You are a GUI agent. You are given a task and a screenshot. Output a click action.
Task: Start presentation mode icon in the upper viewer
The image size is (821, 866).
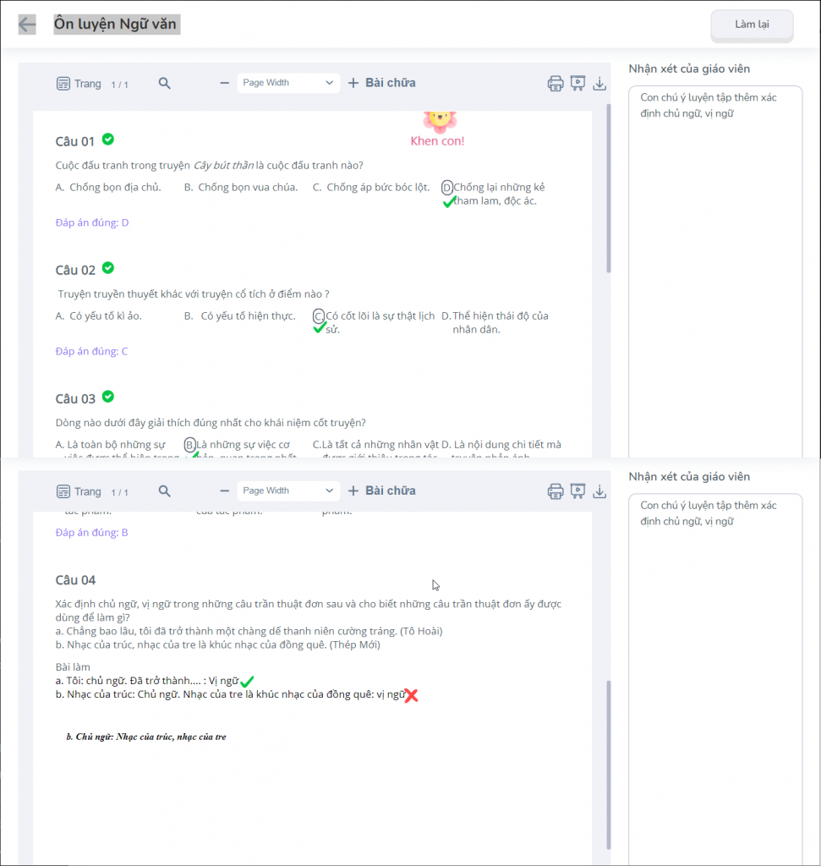pyautogui.click(x=577, y=84)
